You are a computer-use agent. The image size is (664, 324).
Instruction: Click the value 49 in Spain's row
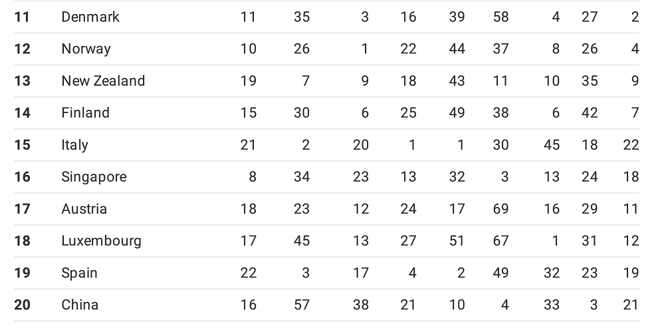point(500,273)
